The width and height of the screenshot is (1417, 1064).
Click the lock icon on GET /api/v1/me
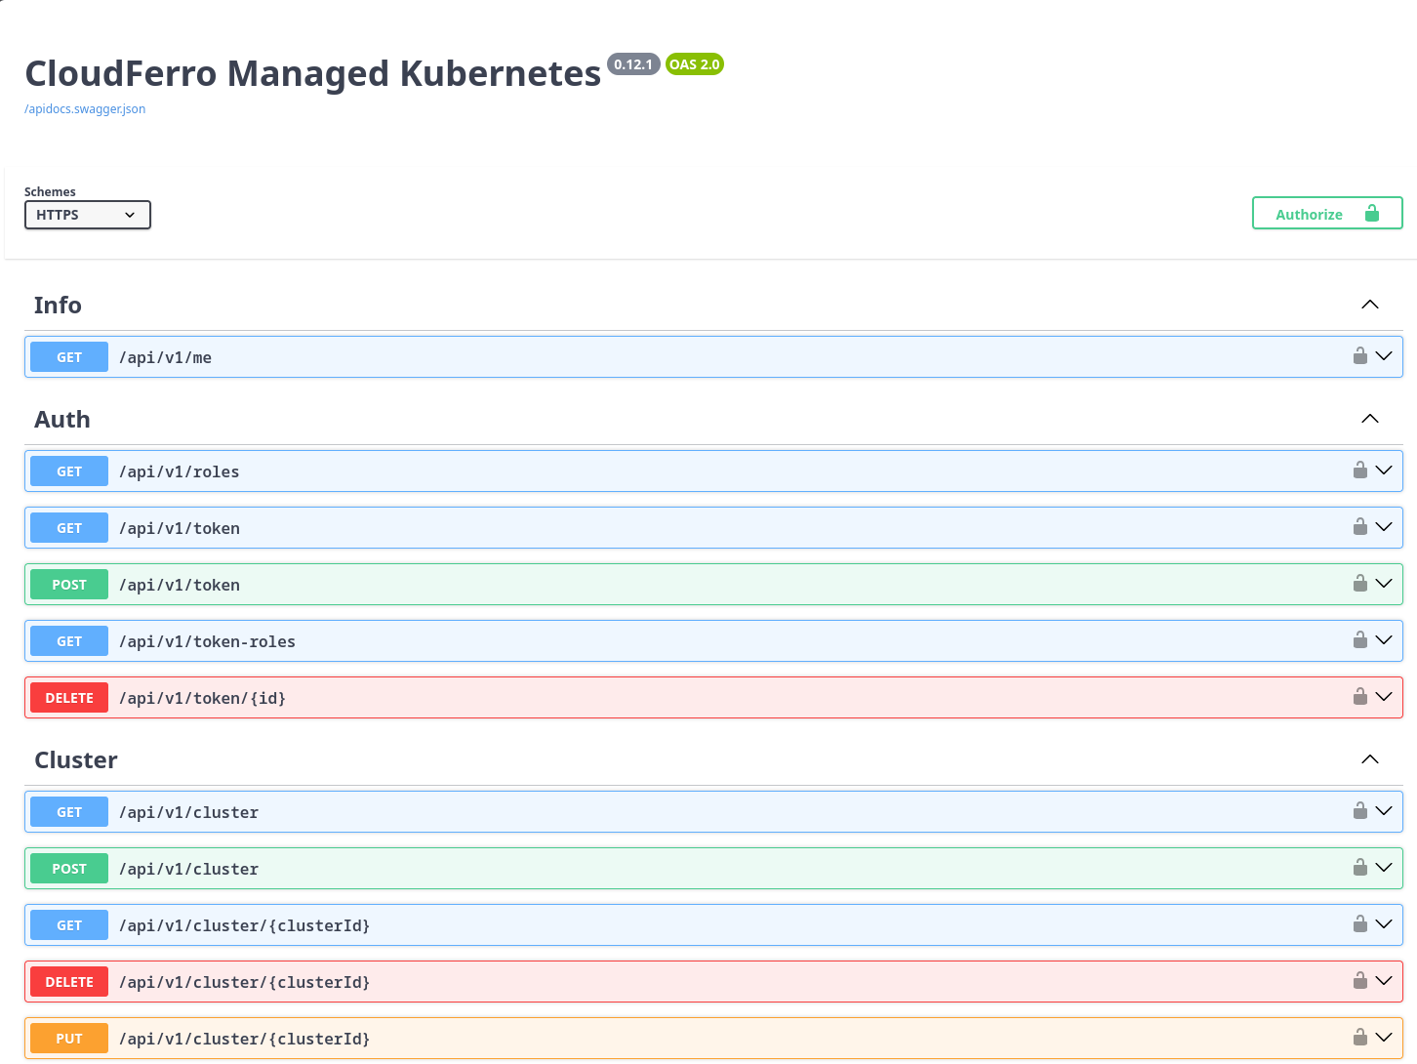[x=1360, y=355]
